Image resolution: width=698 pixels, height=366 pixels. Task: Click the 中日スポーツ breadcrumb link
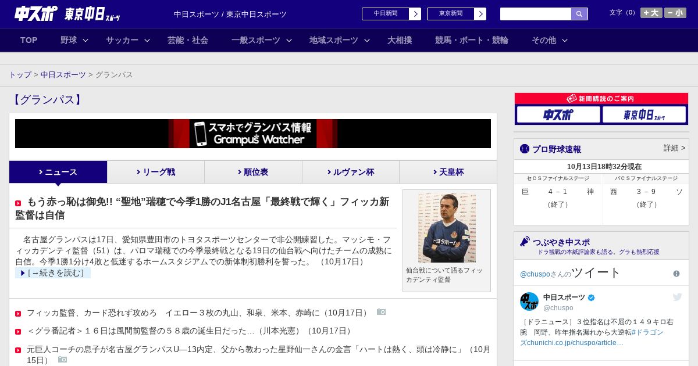point(63,75)
